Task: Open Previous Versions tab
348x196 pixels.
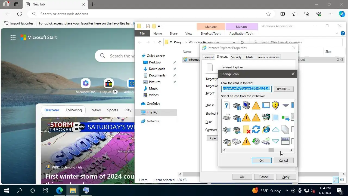Action: (268, 57)
